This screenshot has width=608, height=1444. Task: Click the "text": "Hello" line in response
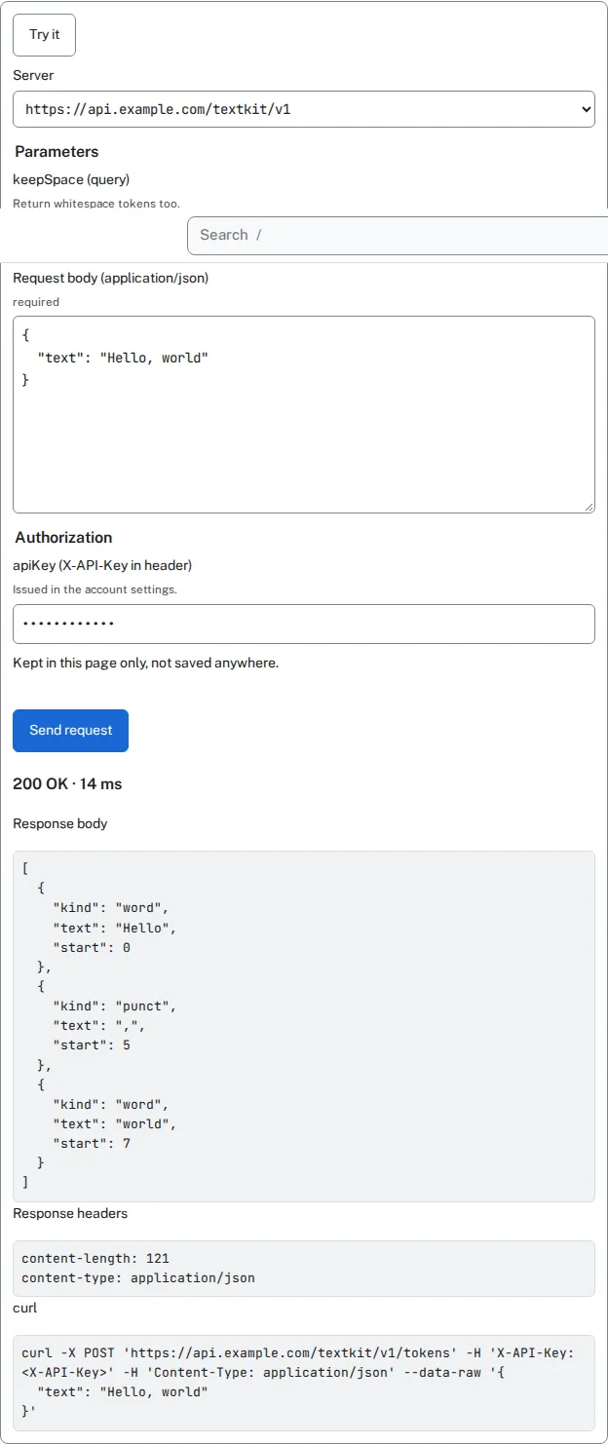point(115,928)
